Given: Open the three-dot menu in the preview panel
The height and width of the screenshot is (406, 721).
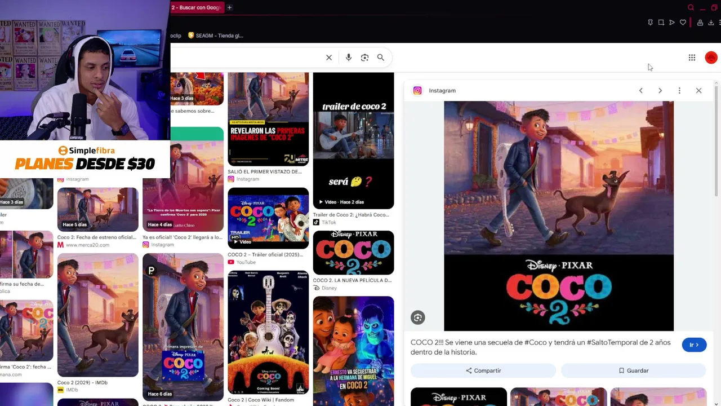Looking at the screenshot, I should click(679, 90).
